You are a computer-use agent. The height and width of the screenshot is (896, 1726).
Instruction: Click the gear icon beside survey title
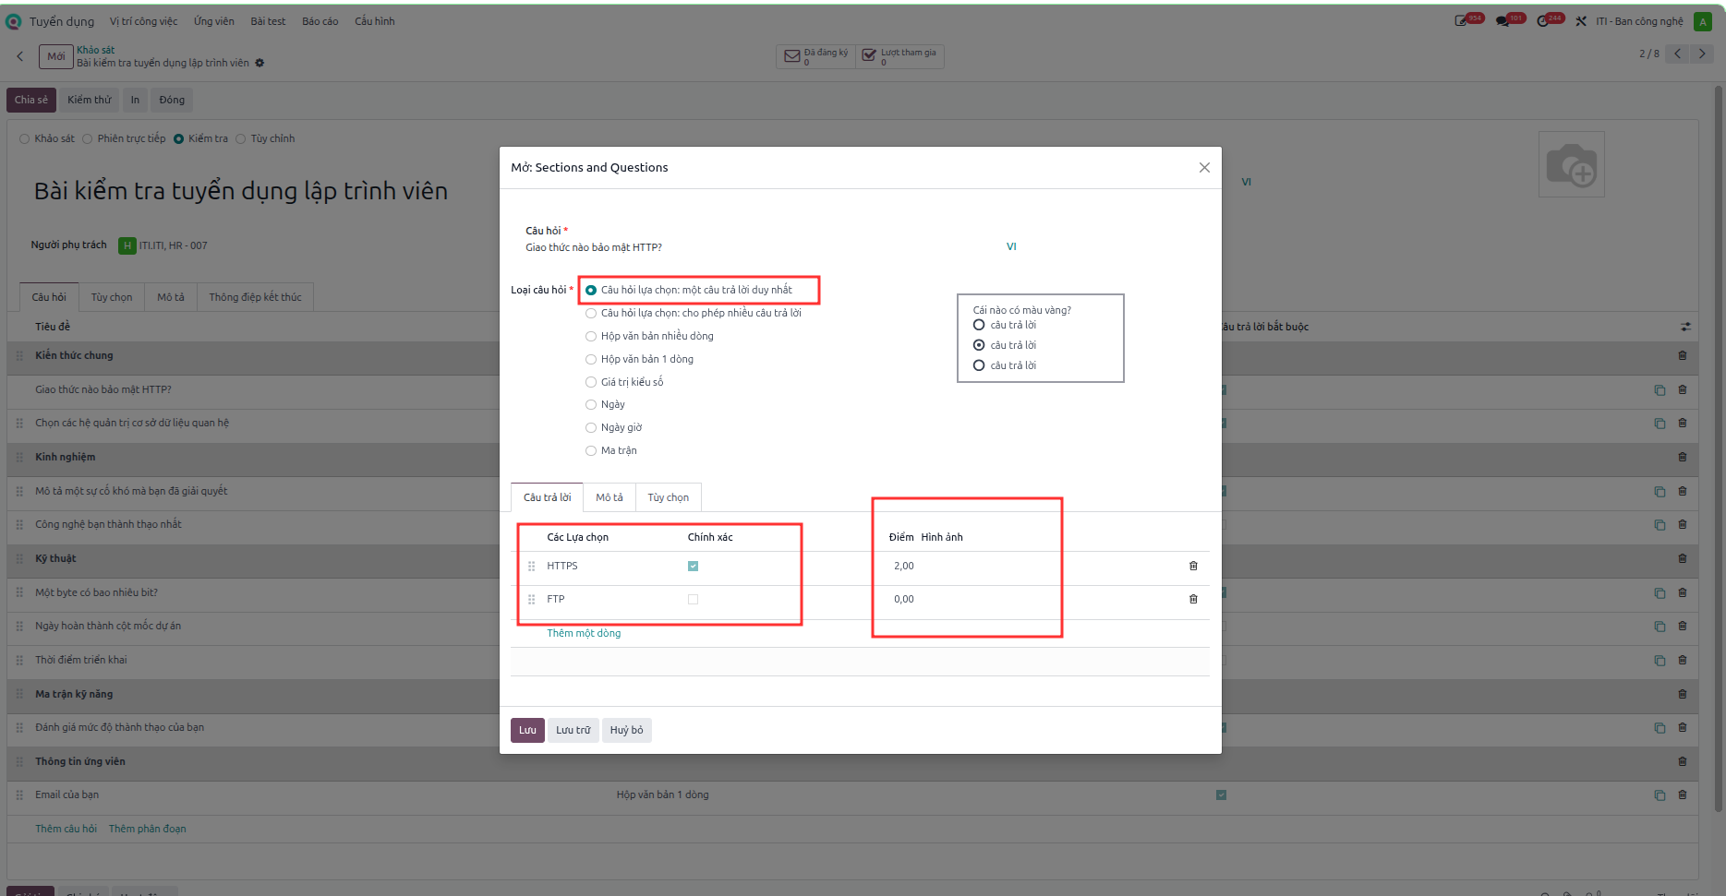(x=260, y=63)
